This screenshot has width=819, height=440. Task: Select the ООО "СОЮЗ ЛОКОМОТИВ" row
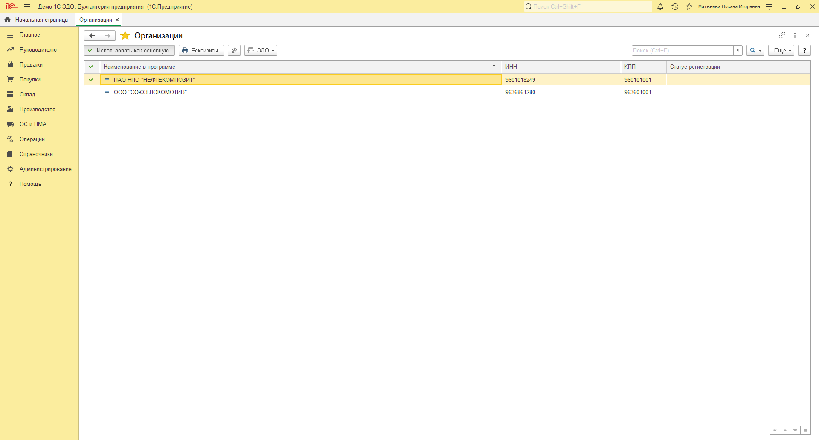(x=150, y=93)
